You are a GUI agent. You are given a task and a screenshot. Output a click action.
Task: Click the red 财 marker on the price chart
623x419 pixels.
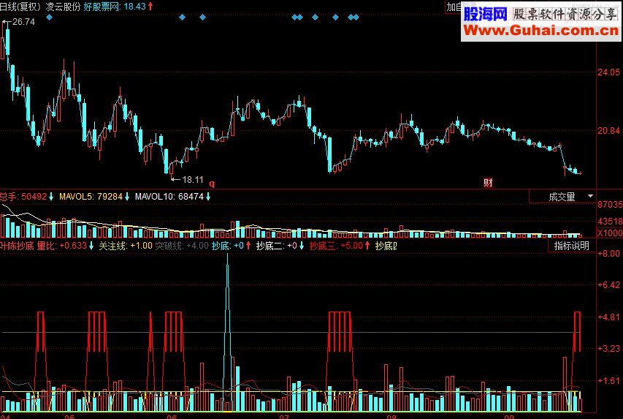coord(488,182)
